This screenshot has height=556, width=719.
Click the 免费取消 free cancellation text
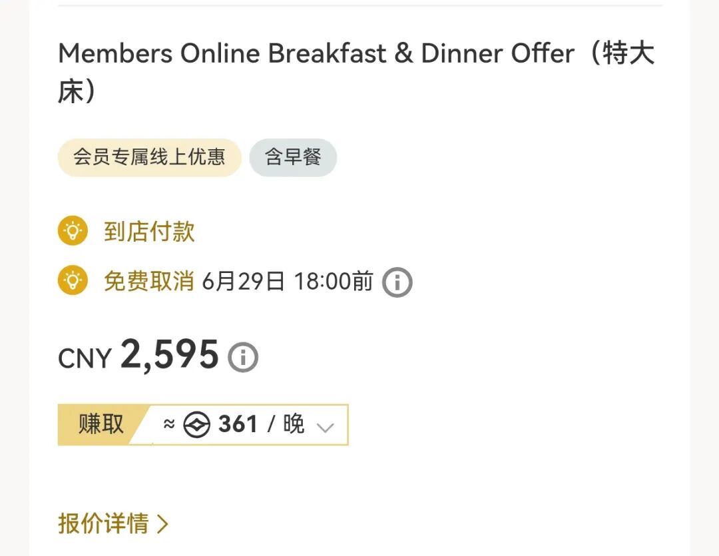click(x=149, y=281)
